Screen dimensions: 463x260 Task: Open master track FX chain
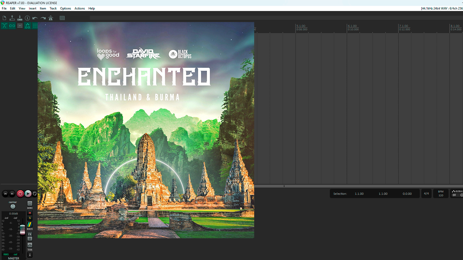[30, 234]
